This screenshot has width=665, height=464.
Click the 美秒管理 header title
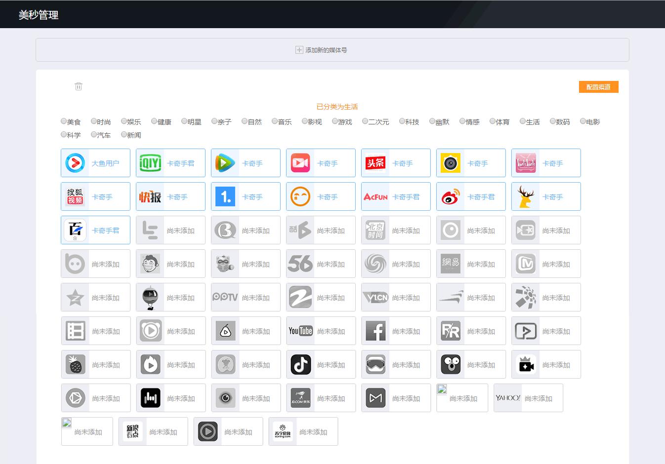point(39,15)
